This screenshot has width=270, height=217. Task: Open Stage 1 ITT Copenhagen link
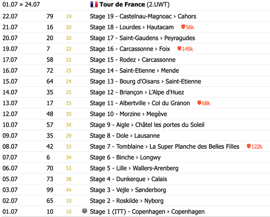[147, 211]
